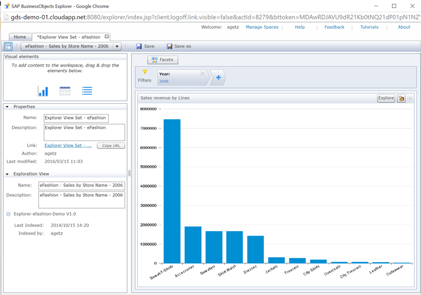The width and height of the screenshot is (421, 295).
Task: Collapse the Properties section
Action: pos(7,107)
